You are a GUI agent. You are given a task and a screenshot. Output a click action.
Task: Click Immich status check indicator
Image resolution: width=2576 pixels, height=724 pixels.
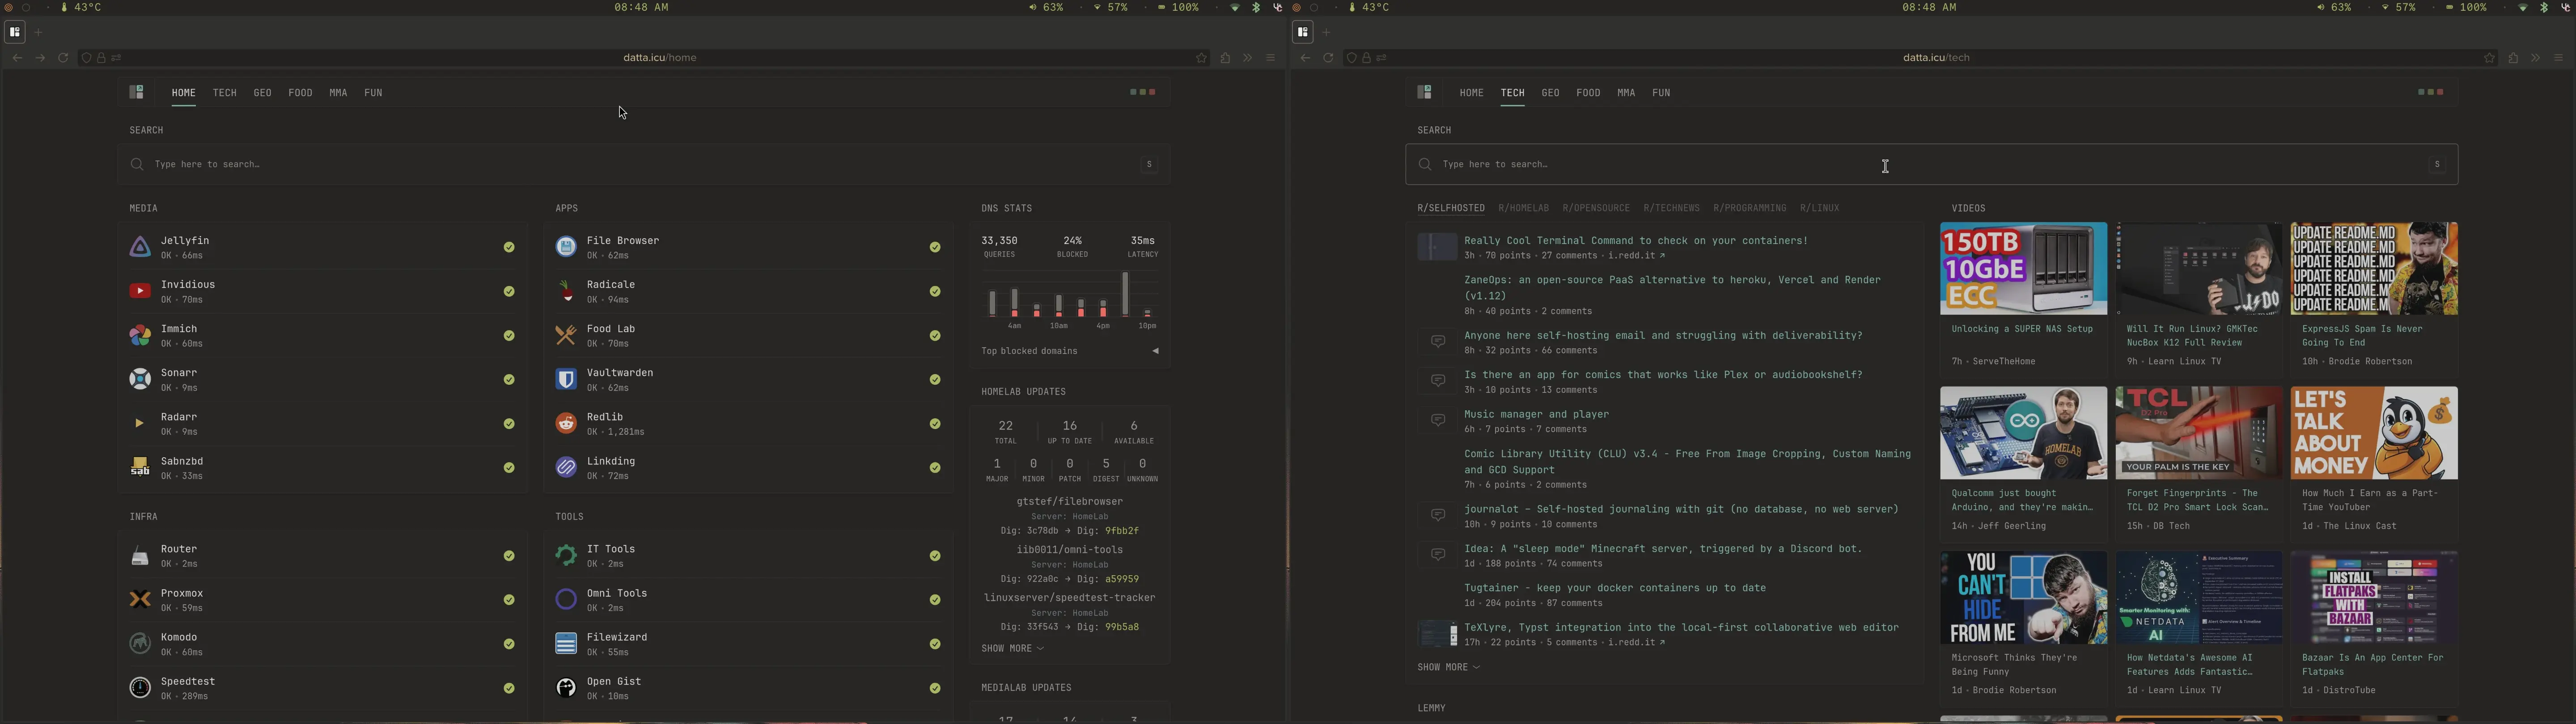click(509, 335)
